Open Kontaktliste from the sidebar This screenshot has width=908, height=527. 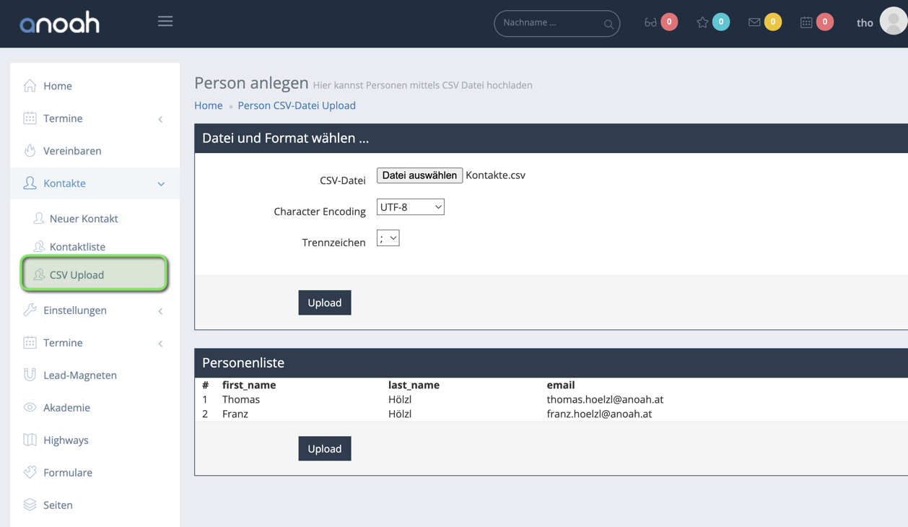77,247
